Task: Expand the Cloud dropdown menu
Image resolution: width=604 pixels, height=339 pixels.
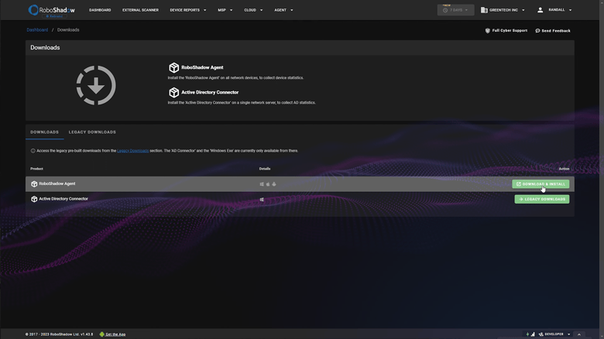Action: tap(253, 10)
